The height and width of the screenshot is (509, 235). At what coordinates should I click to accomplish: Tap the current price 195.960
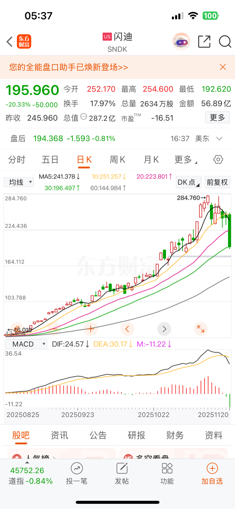32,90
